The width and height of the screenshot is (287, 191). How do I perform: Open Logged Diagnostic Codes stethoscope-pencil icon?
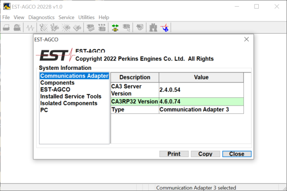55,28
